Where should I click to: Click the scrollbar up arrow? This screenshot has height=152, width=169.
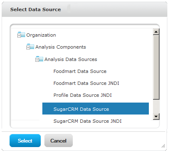[156, 32]
